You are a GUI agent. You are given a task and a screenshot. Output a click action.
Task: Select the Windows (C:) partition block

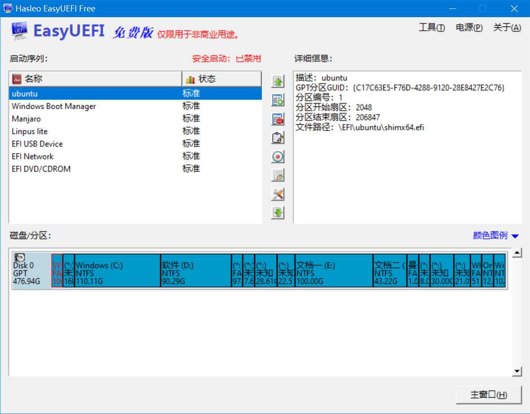click(117, 270)
